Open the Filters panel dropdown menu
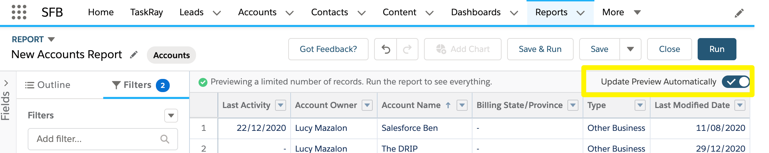The image size is (769, 153). pyautogui.click(x=171, y=116)
